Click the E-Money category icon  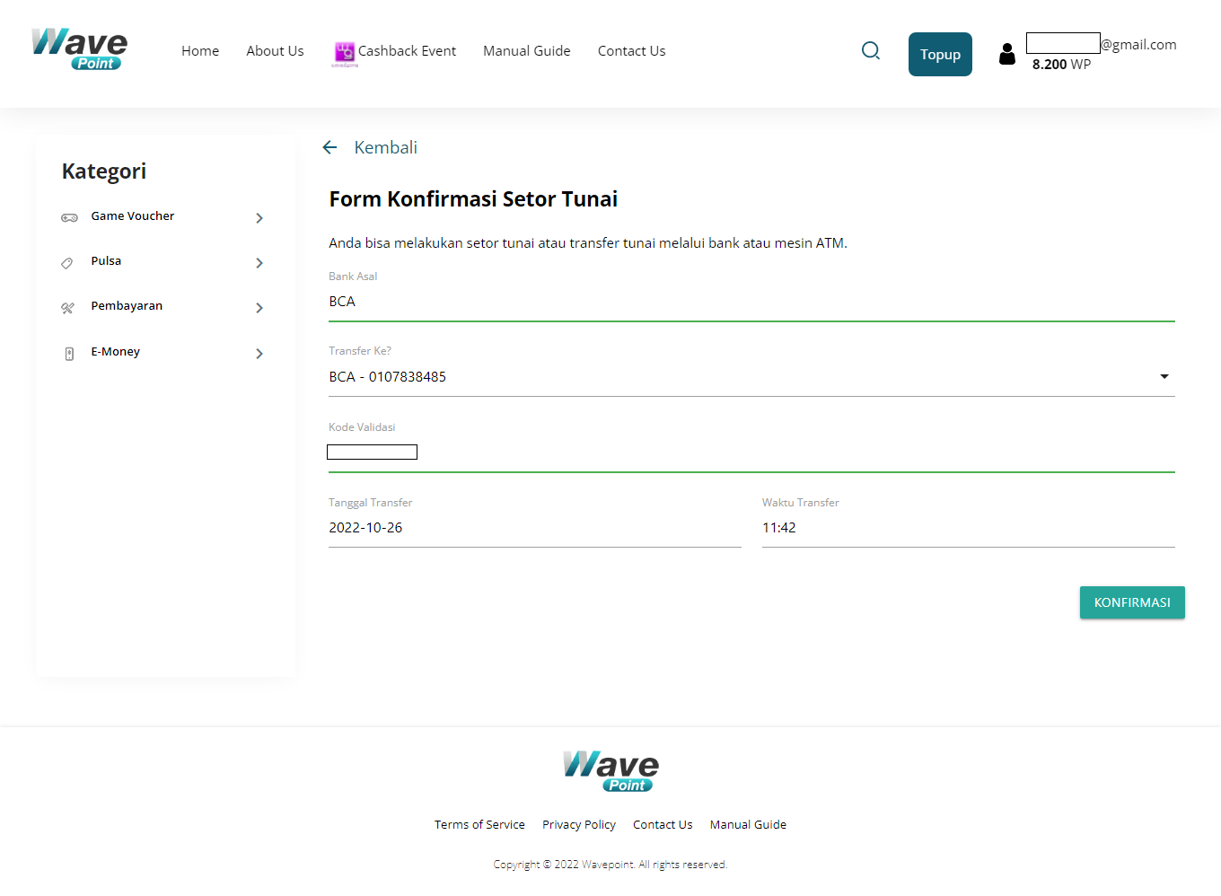[69, 354]
